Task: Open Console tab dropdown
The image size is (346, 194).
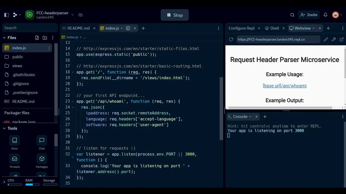Action: 250,116
